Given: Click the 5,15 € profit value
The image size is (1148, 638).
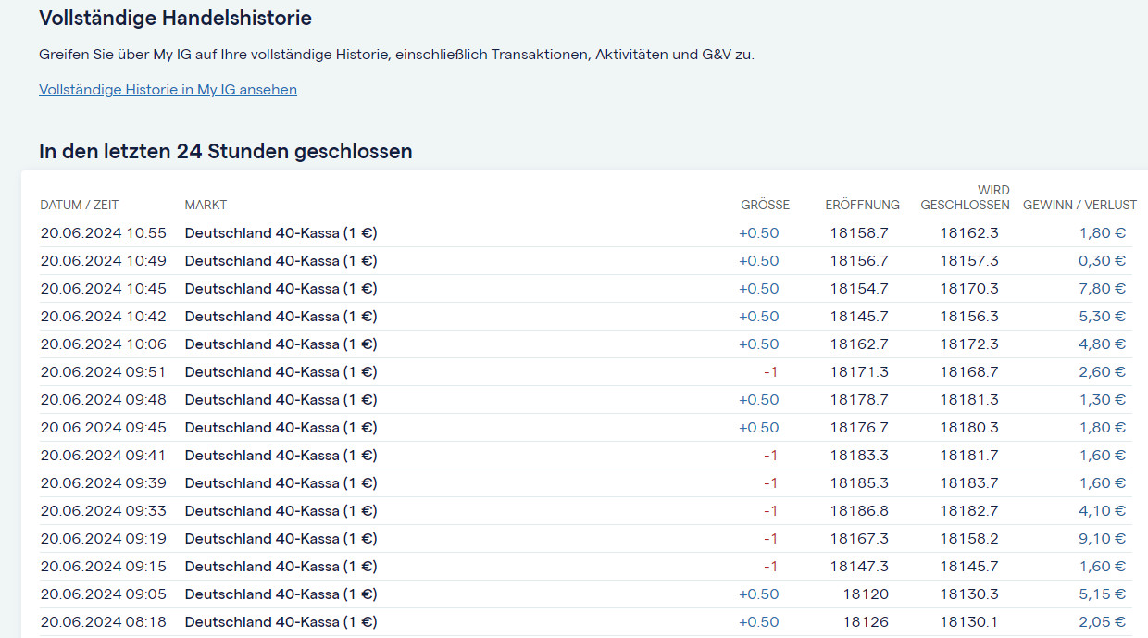Looking at the screenshot, I should (1102, 594).
